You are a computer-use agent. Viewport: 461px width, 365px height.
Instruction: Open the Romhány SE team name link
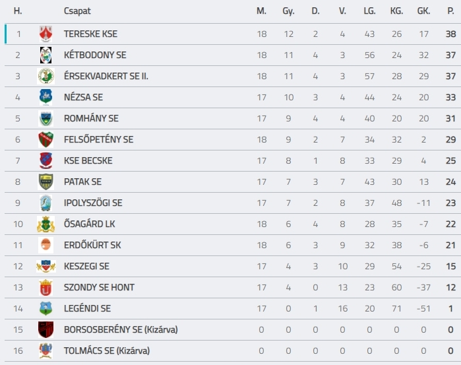click(91, 119)
